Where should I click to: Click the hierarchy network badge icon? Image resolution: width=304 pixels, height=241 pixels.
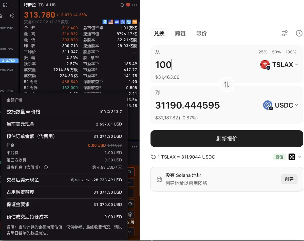click(123, 22)
